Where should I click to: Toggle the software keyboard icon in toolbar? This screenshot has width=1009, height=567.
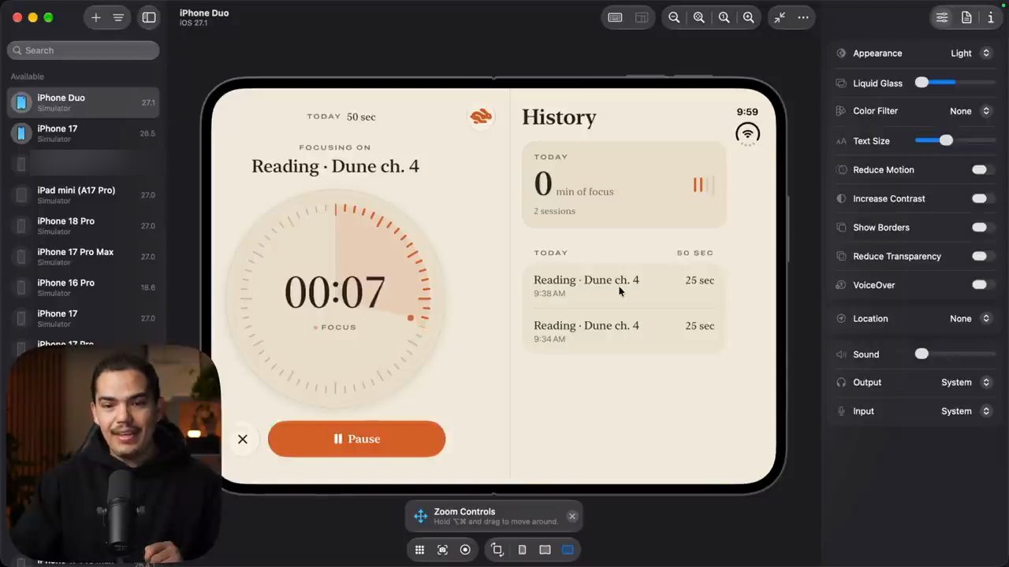coord(616,17)
